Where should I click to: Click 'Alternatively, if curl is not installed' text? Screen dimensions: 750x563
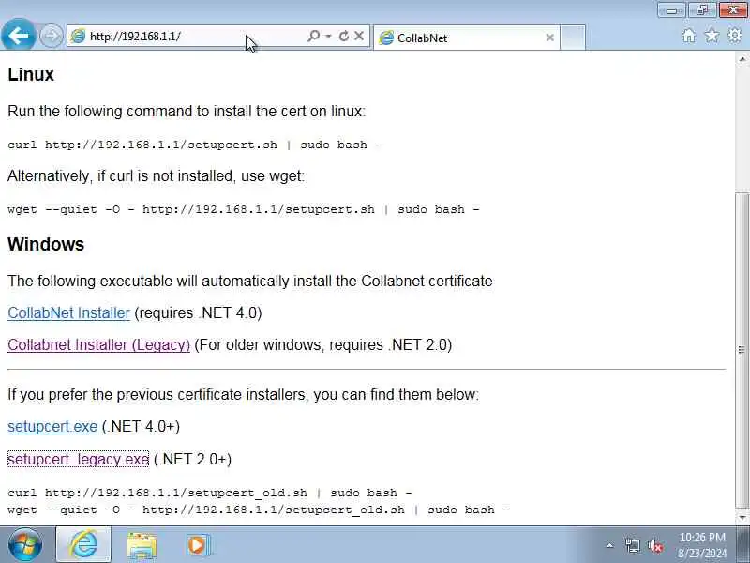tap(157, 176)
